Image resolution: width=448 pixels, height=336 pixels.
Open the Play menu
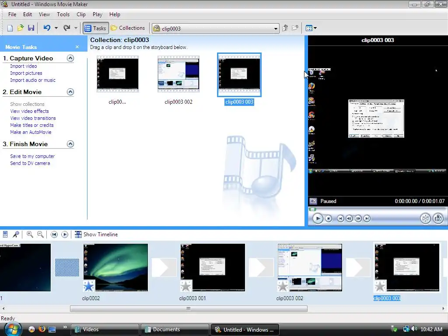[x=98, y=14]
